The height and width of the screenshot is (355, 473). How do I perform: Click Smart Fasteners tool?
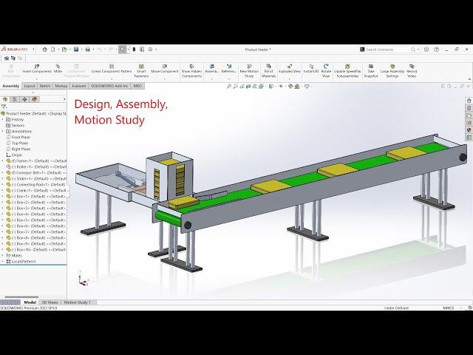(141, 71)
